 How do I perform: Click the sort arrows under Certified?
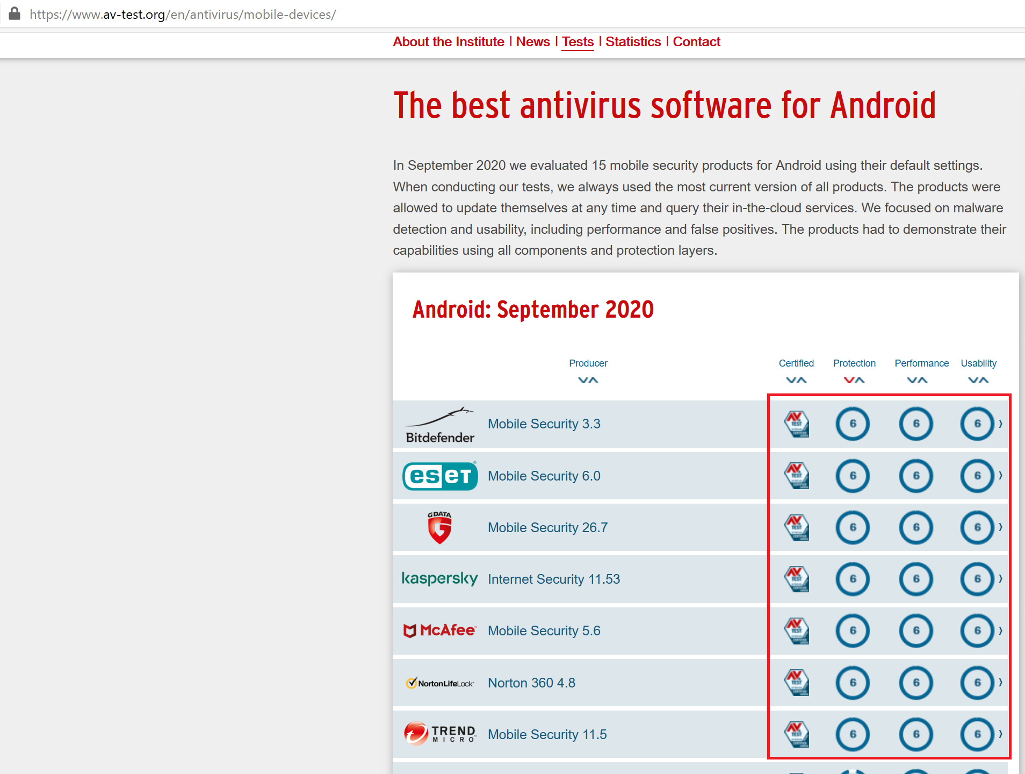tap(796, 381)
